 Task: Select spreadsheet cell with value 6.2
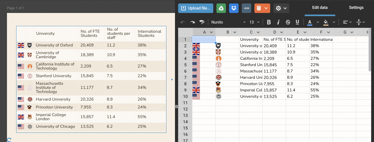click(298, 96)
